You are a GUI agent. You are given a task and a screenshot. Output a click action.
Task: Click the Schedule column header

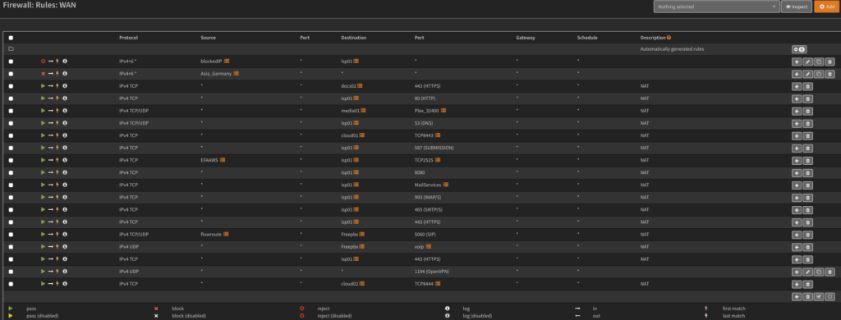[x=587, y=38]
